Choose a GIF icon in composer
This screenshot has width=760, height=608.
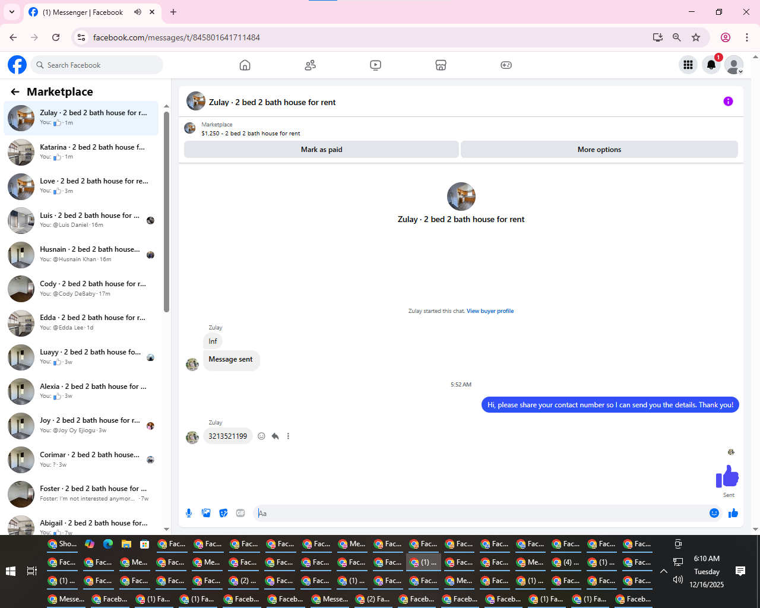240,513
